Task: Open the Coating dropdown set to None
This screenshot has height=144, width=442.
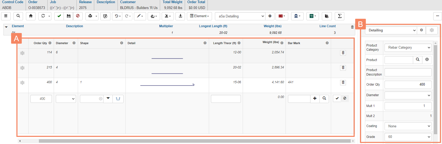Action: click(x=408, y=126)
